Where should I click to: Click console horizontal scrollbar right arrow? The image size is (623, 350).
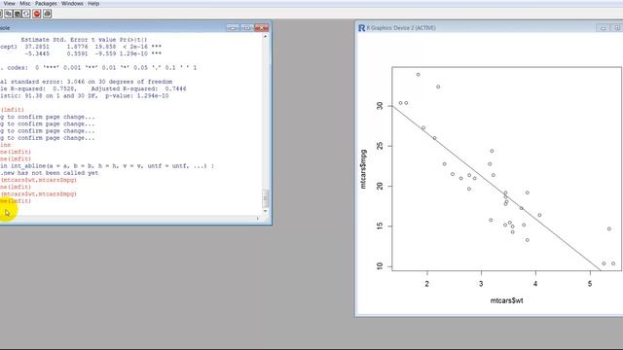[x=257, y=218]
